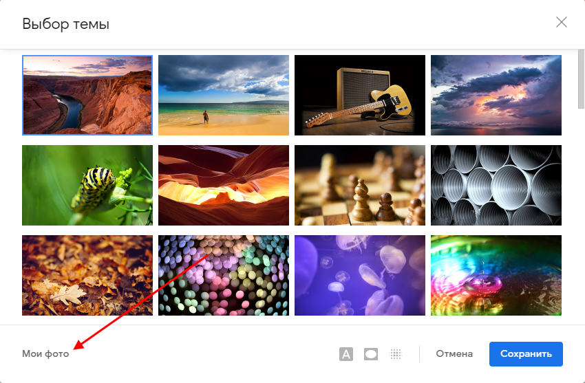Screen dimensions: 585x383
Task: Open the vignette adjustment icon
Action: 370,354
